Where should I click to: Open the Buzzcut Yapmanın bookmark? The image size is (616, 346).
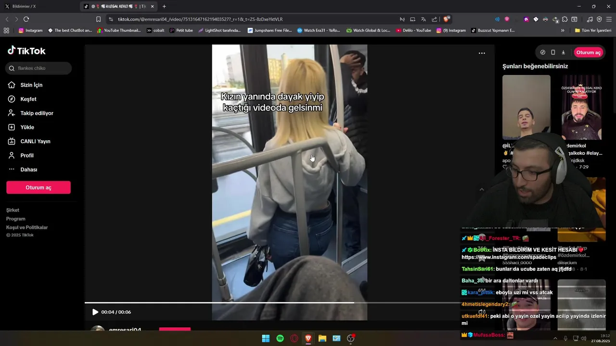[493, 30]
